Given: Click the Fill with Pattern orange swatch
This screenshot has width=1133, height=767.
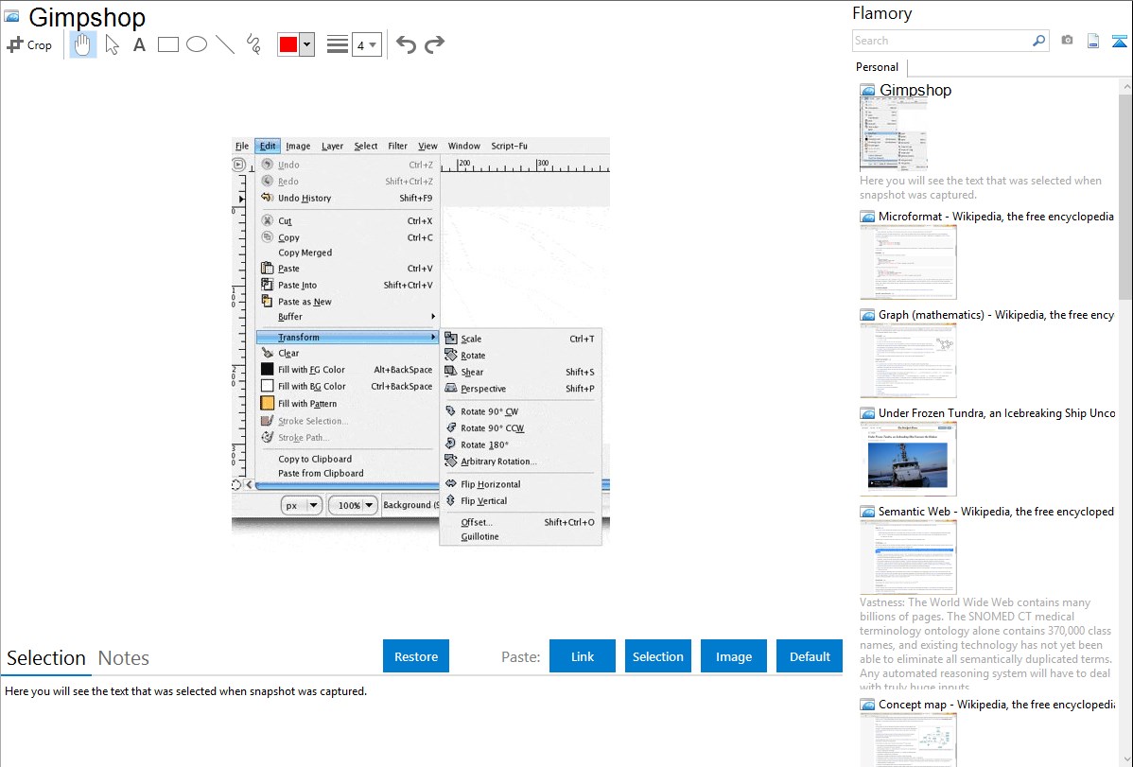Looking at the screenshot, I should [x=268, y=404].
